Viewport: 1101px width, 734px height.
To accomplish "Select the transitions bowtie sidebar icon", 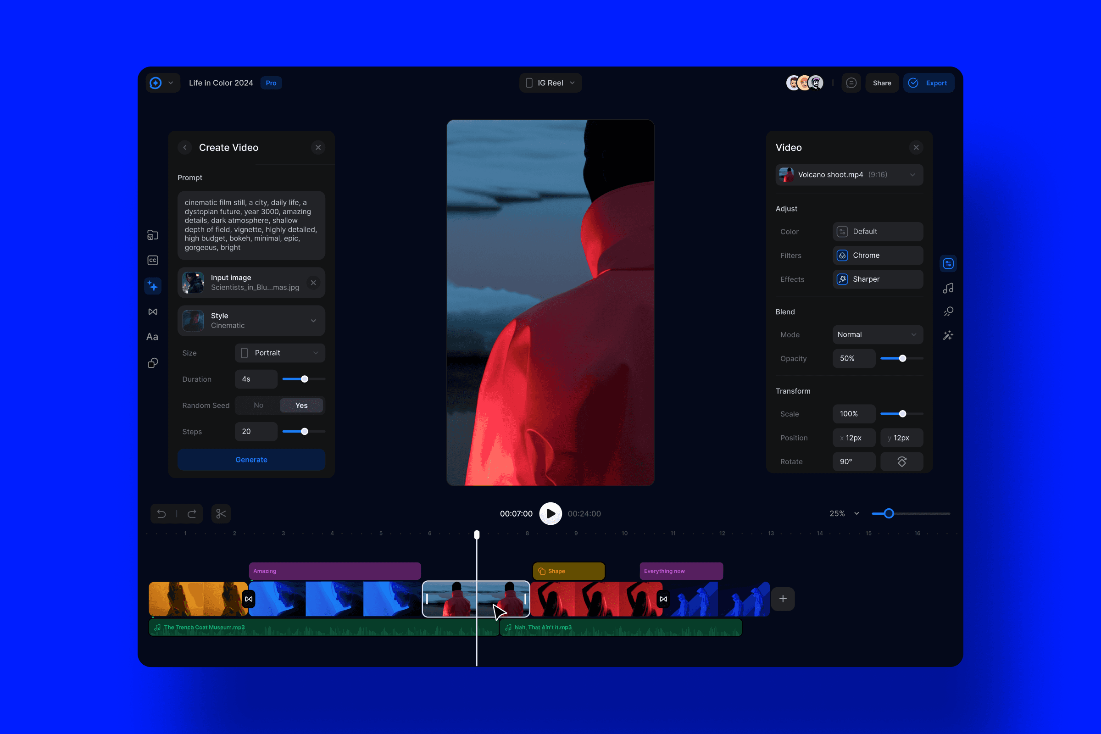I will [x=153, y=312].
